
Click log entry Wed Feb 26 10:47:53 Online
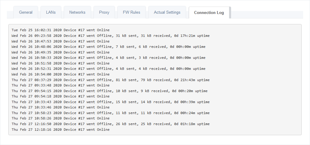click(x=60, y=41)
